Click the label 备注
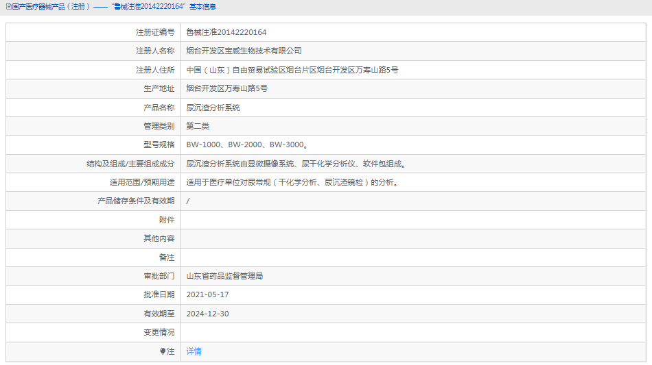652x365 pixels. pos(167,257)
